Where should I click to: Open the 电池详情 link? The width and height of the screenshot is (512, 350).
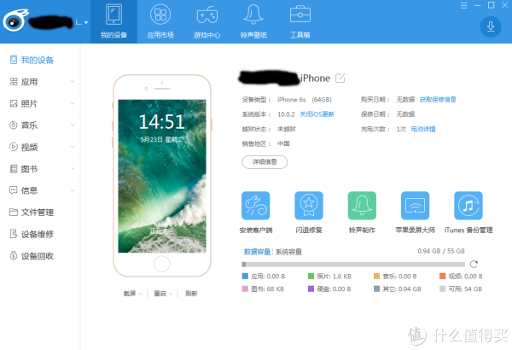click(x=423, y=129)
